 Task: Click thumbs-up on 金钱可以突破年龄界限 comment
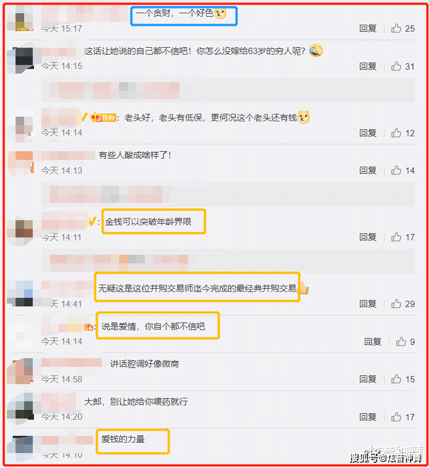coord(396,237)
